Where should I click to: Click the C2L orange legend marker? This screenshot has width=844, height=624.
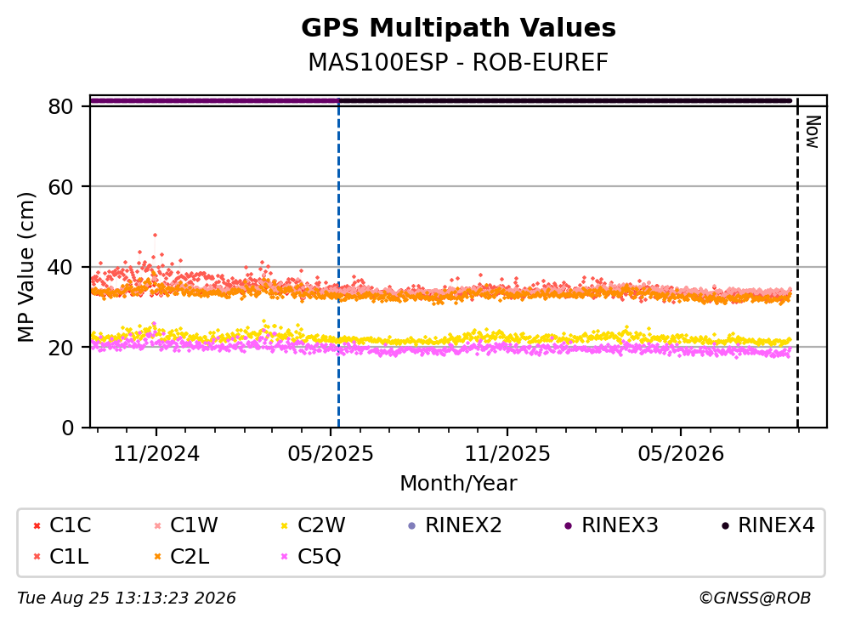(158, 557)
